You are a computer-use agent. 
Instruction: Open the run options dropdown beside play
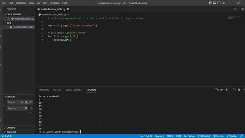238,9
